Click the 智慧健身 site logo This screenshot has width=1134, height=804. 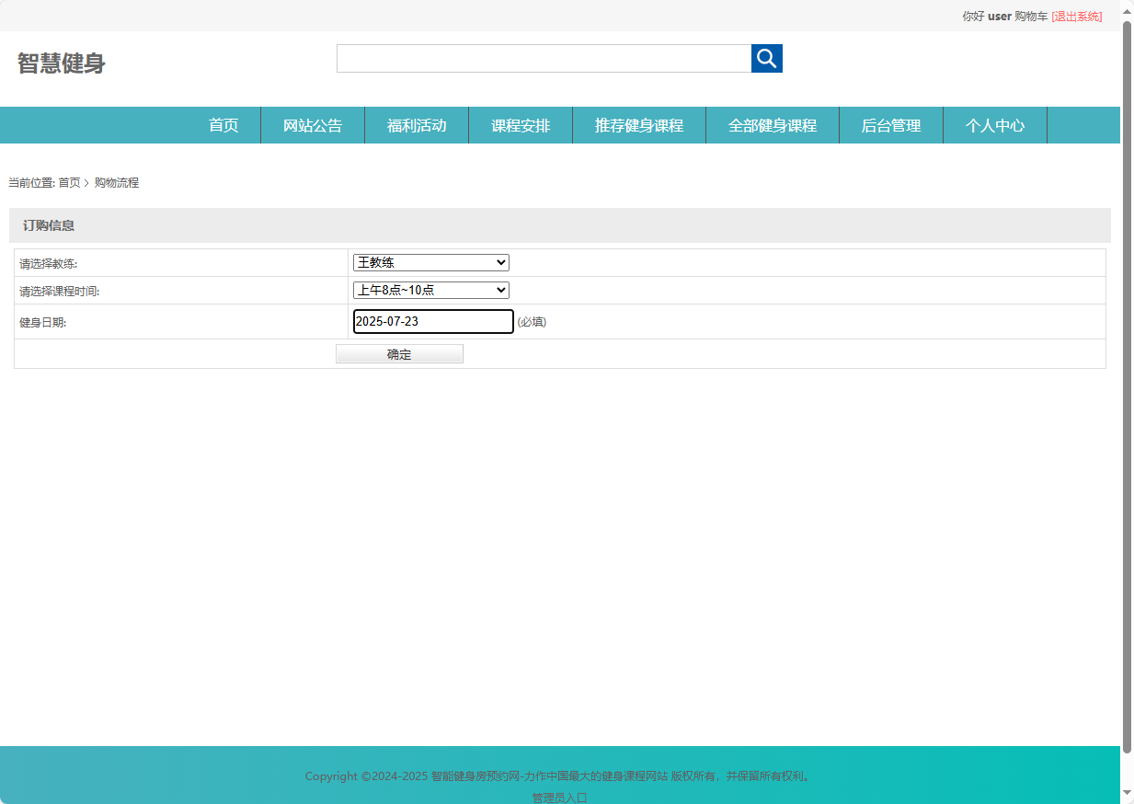click(x=62, y=63)
